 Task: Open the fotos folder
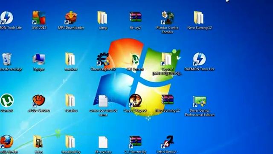(x=38, y=142)
